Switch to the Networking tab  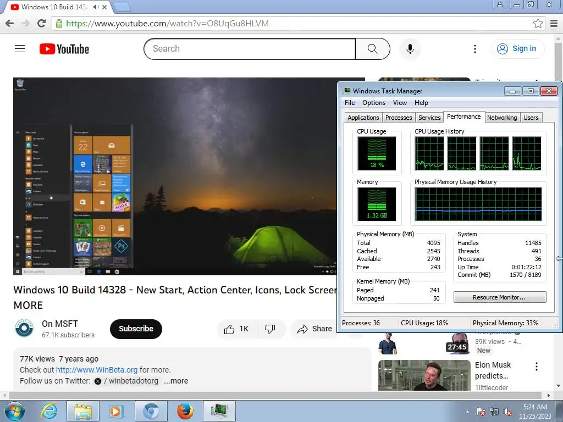coord(502,118)
